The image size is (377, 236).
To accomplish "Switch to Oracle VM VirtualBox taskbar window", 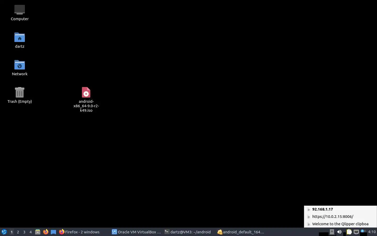I will click(x=136, y=232).
